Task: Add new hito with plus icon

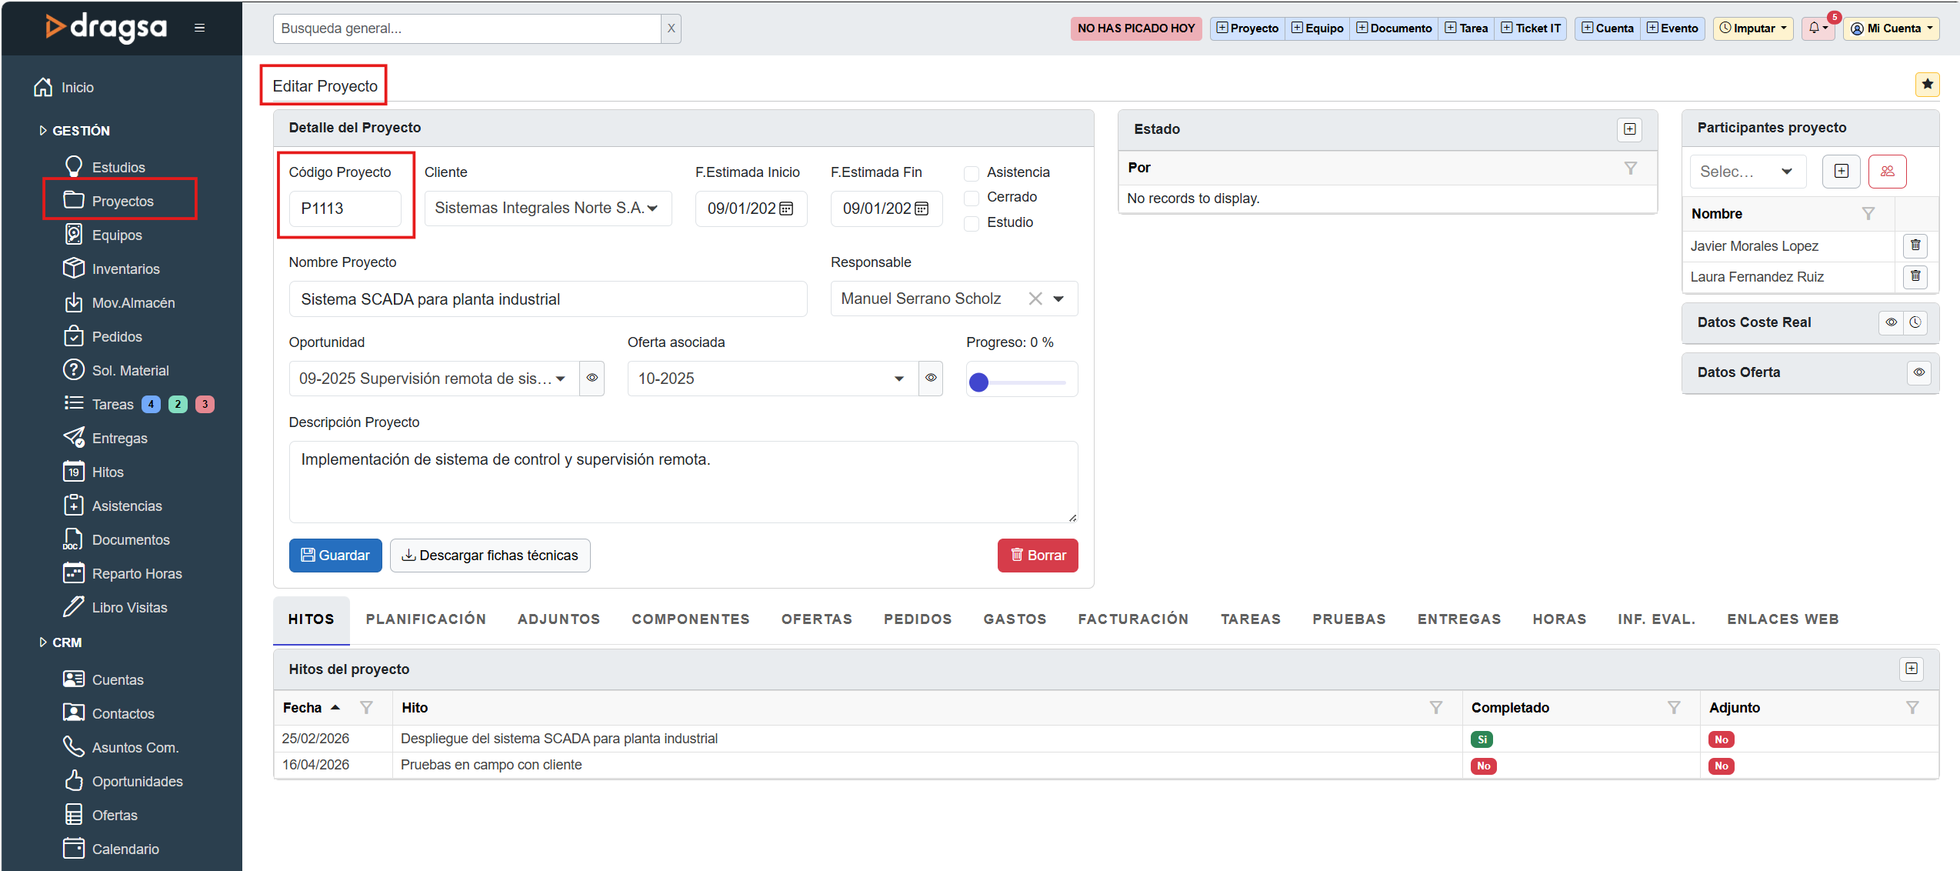Action: point(1911,669)
